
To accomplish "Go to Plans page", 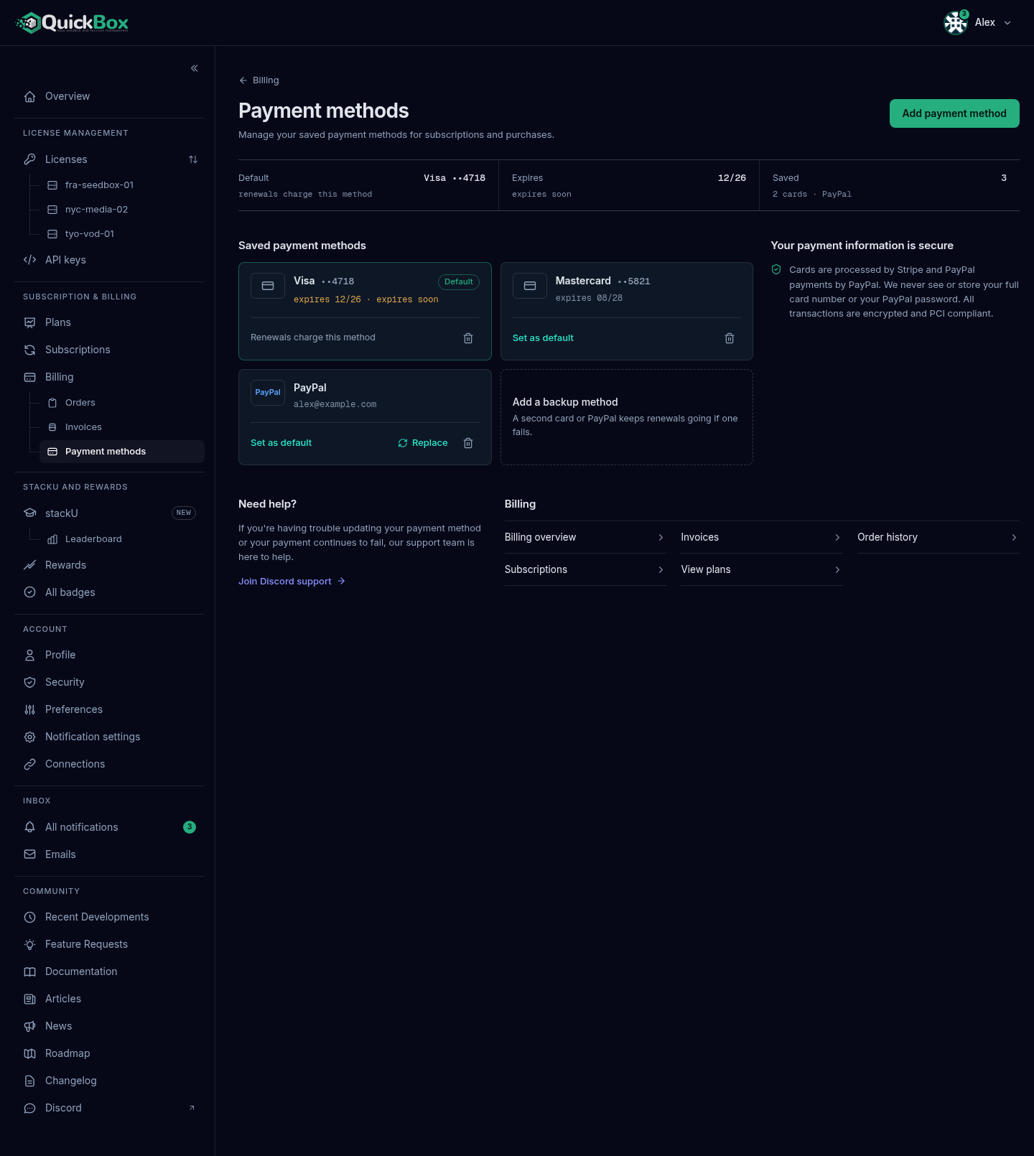I will coord(109,322).
